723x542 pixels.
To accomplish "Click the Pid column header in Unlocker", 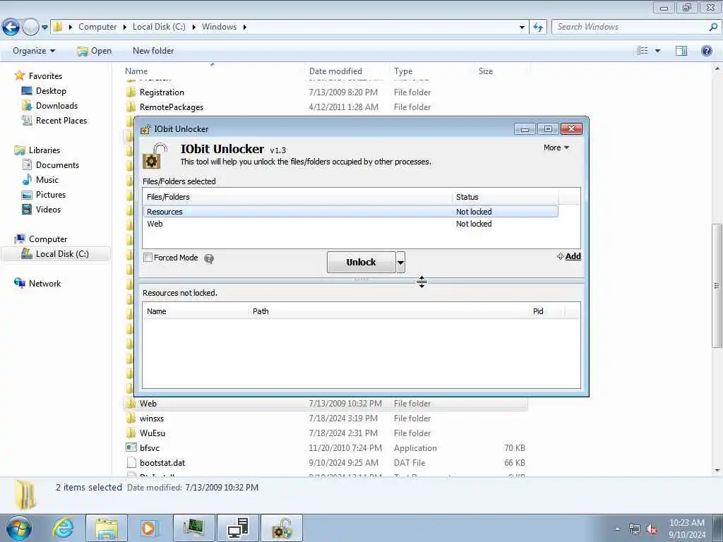I will (547, 311).
